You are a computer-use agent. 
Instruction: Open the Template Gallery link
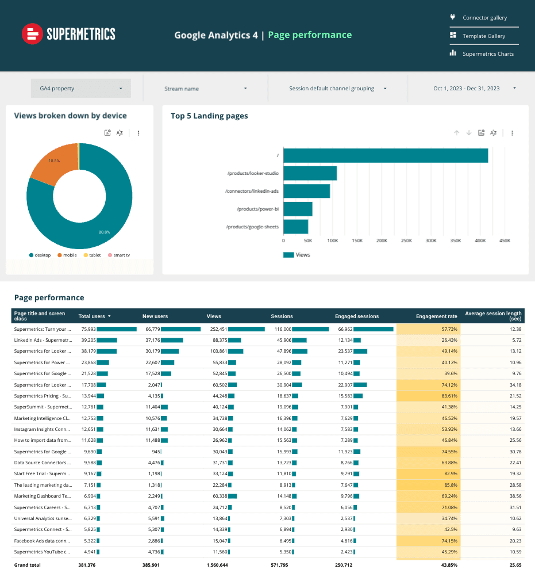(484, 36)
